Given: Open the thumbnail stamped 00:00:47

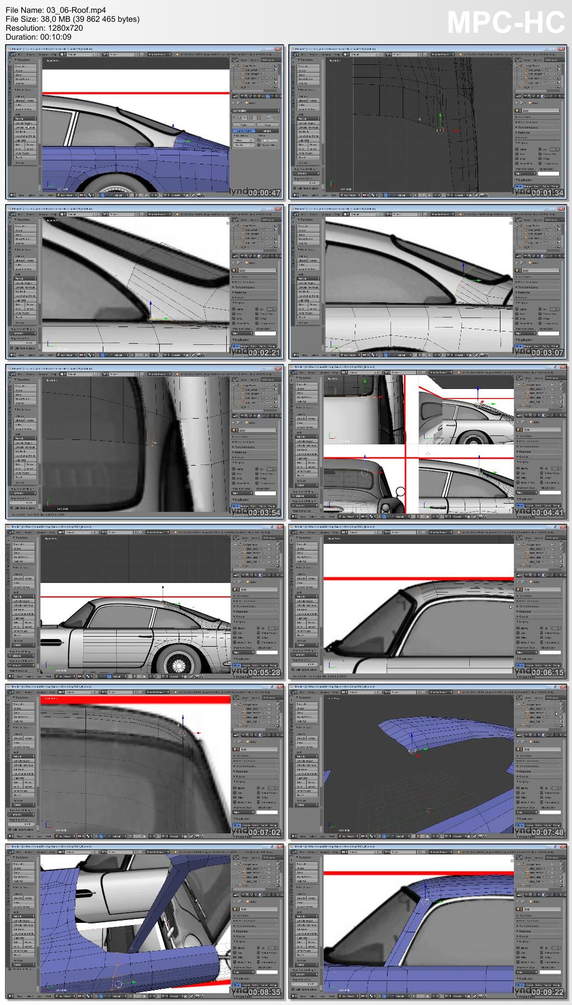Looking at the screenshot, I should 145,122.
